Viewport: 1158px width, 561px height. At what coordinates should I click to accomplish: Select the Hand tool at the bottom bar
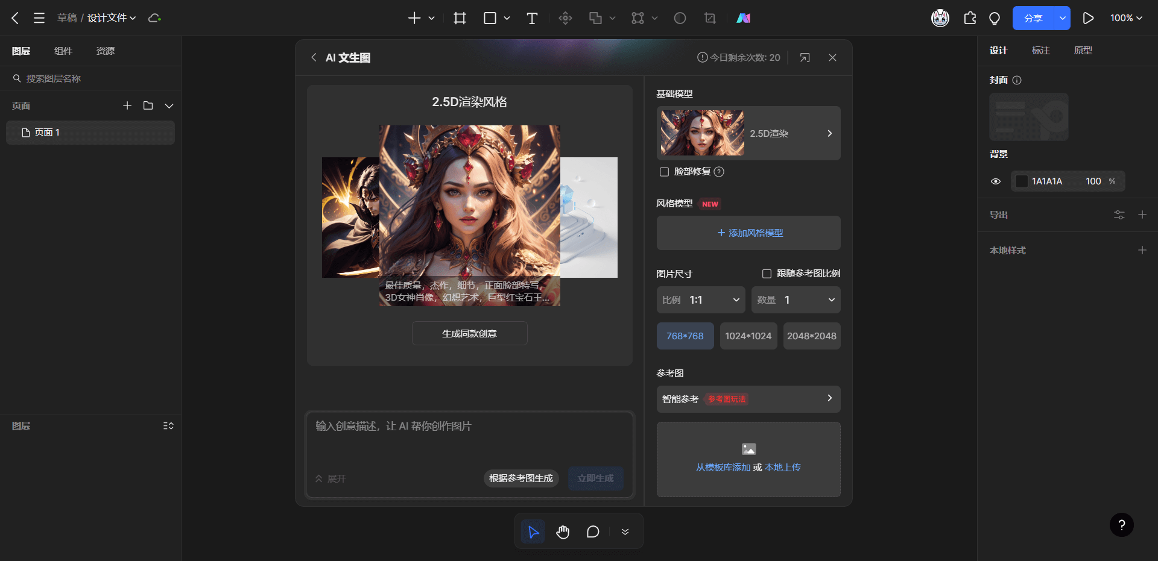[x=563, y=531]
